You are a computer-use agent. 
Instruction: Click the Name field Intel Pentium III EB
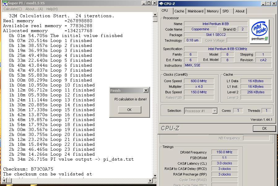point(216,24)
